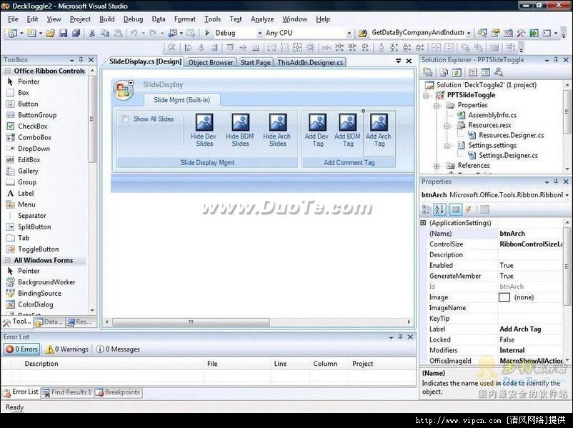
Task: Open the Build menu
Action: [x=106, y=19]
